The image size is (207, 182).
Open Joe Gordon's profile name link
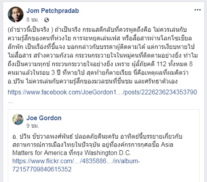pos(44,118)
